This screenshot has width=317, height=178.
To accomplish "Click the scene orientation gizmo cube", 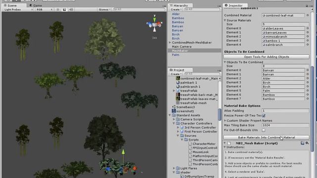I will pos(155,25).
